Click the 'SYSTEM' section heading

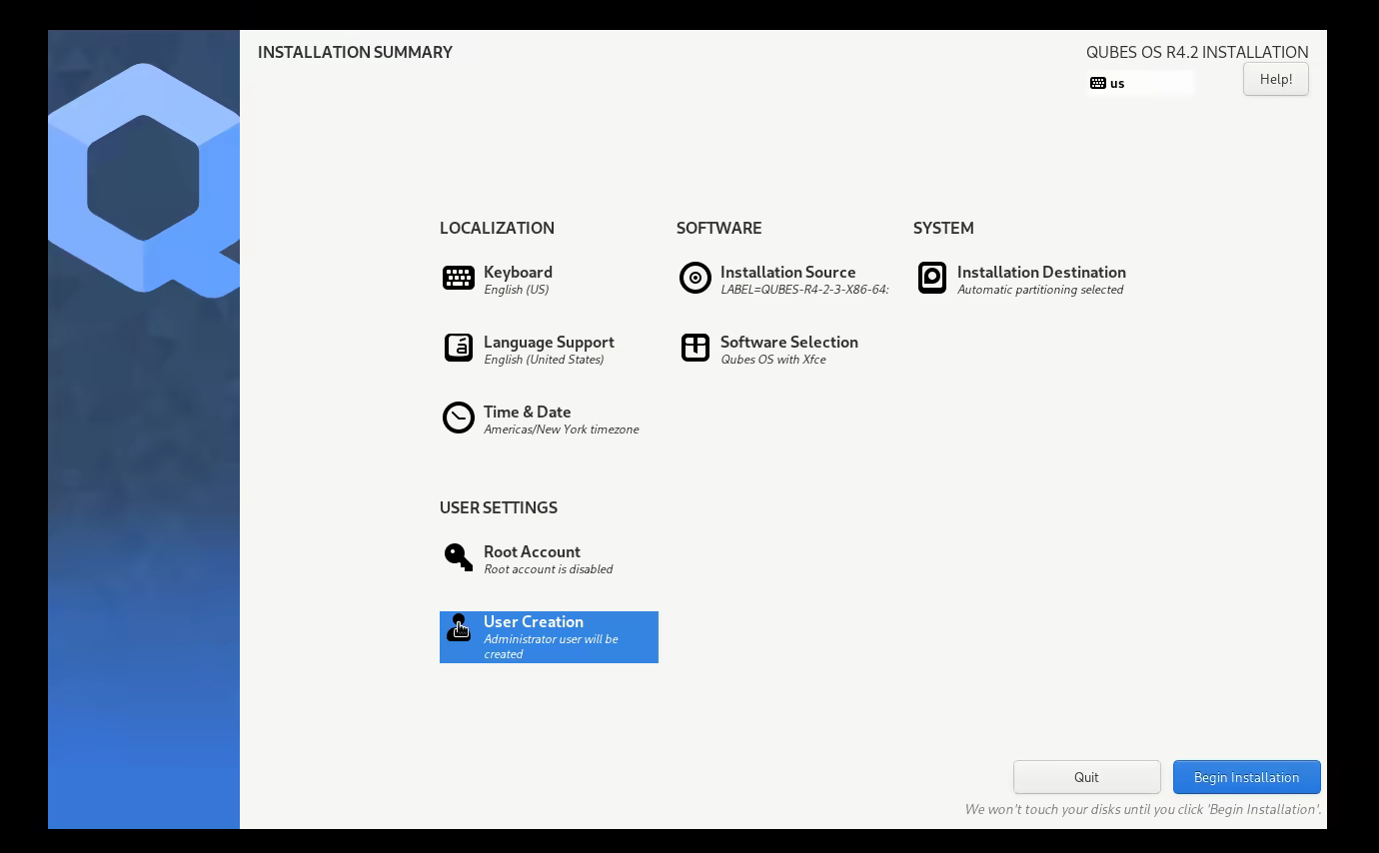point(943,228)
